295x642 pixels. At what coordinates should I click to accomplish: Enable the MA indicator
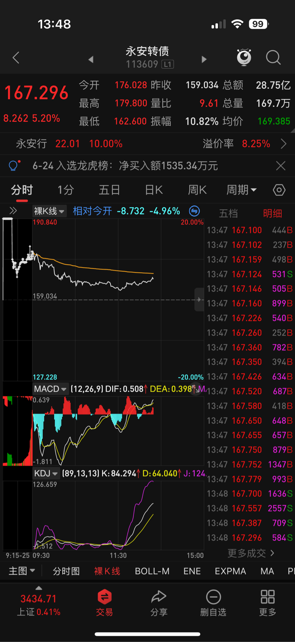(x=267, y=571)
